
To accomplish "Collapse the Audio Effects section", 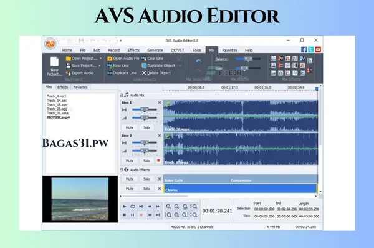I will pos(121,170).
